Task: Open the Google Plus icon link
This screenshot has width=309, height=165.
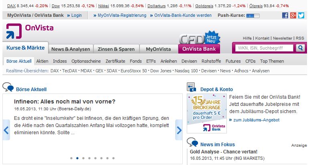Action: pyautogui.click(x=293, y=15)
